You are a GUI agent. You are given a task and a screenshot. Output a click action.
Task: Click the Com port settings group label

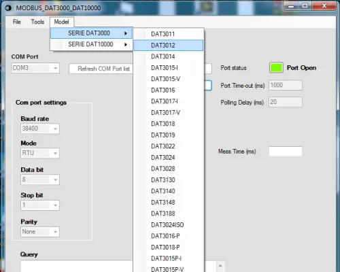tap(41, 103)
